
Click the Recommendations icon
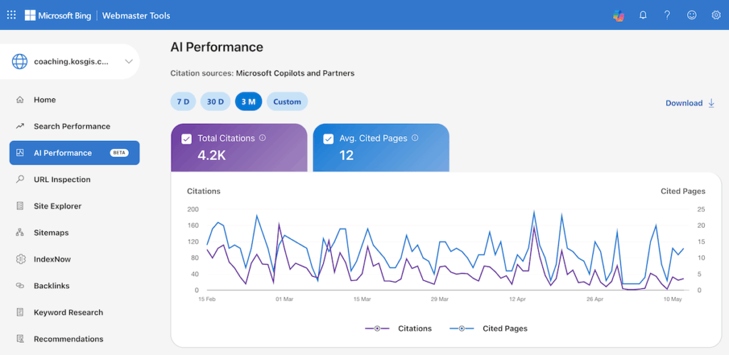click(x=19, y=339)
